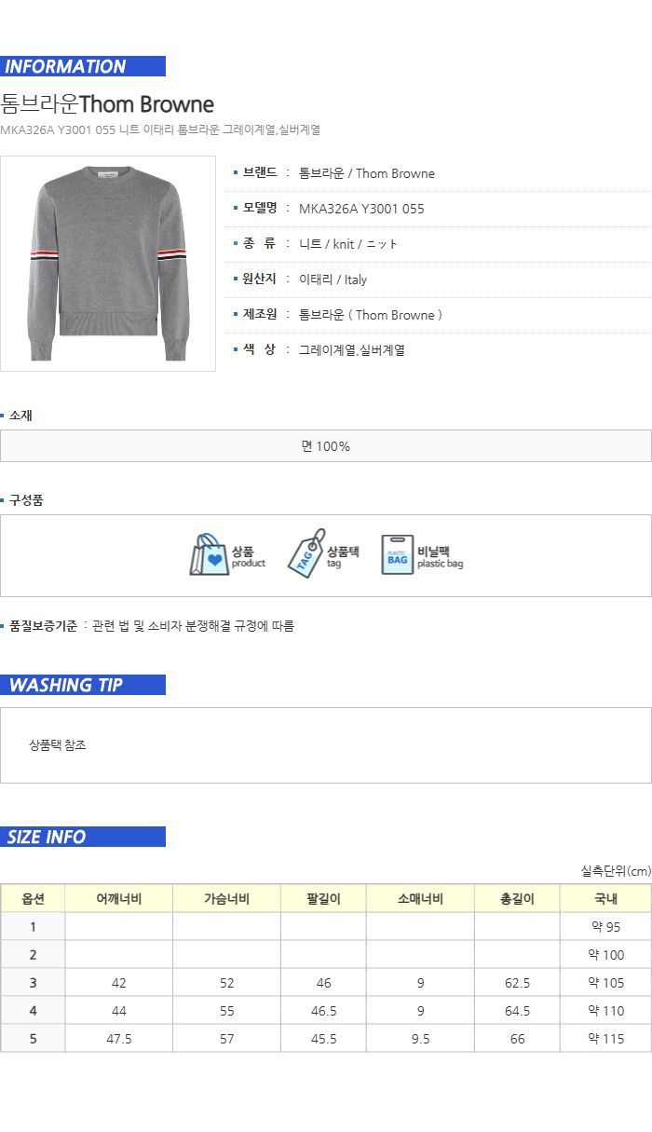Screen dimensions: 652x1132
Task: Click the WASHING TIP section header
Action: (83, 685)
